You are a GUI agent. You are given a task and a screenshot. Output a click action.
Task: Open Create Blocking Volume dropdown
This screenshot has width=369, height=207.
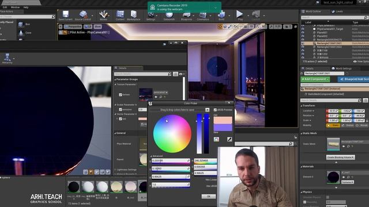341,157
